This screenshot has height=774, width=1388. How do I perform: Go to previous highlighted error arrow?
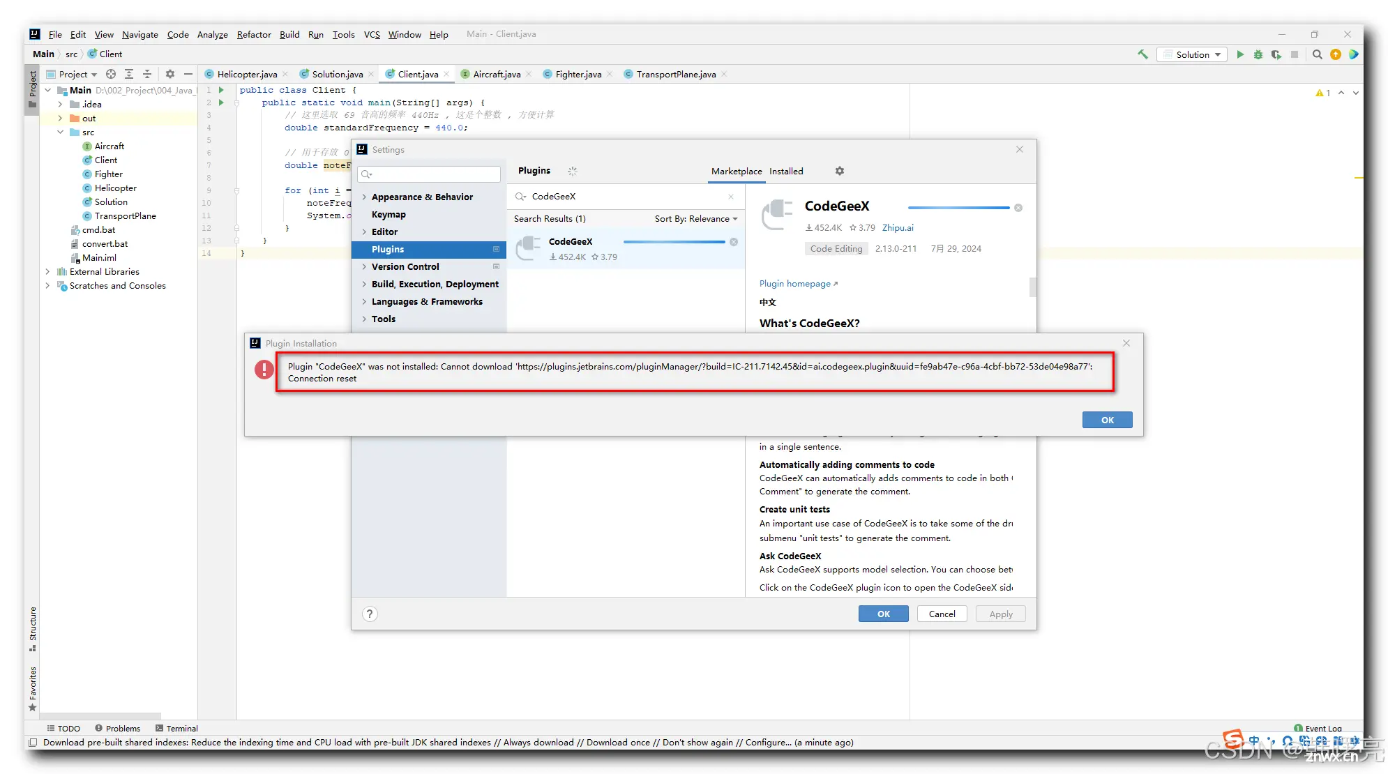tap(1341, 93)
